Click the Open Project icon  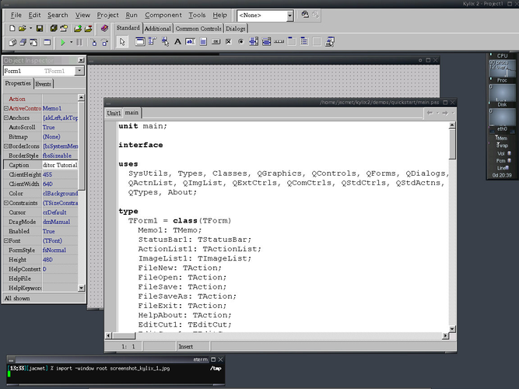pos(64,29)
